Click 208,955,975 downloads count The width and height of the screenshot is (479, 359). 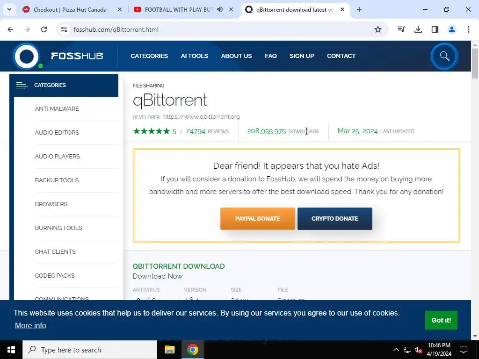click(266, 131)
